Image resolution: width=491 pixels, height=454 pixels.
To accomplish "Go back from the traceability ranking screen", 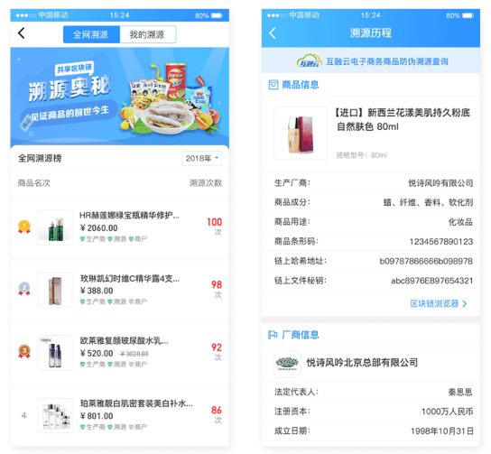I will [22, 33].
